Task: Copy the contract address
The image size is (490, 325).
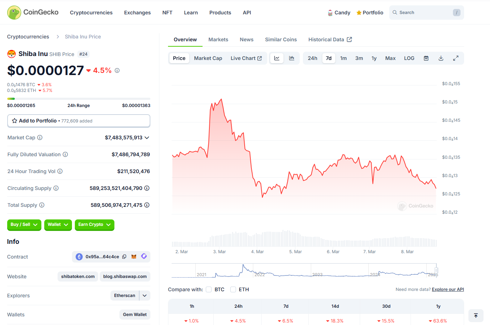Action: tap(124, 257)
